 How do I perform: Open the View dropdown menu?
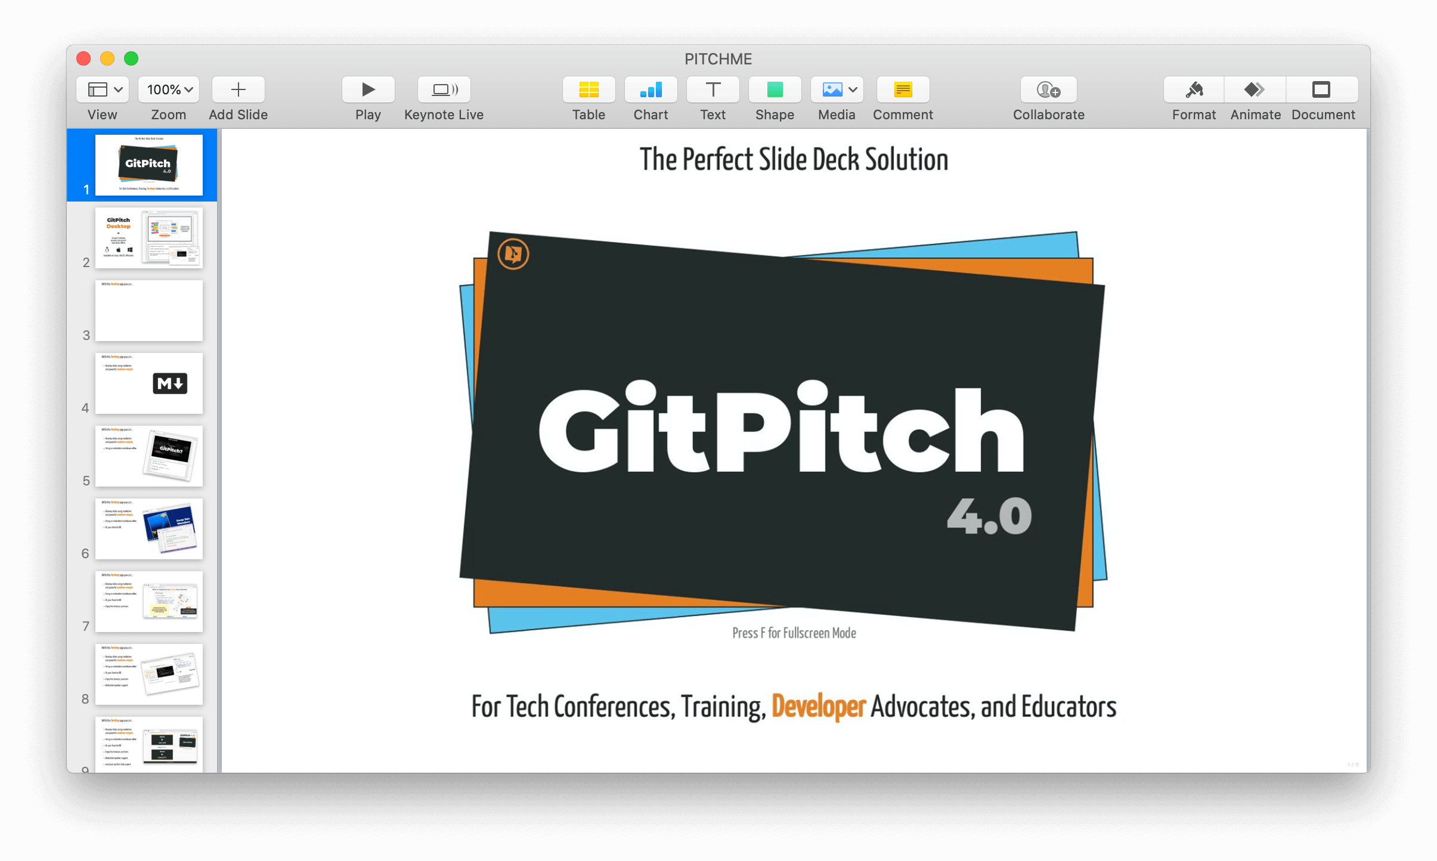pyautogui.click(x=103, y=89)
